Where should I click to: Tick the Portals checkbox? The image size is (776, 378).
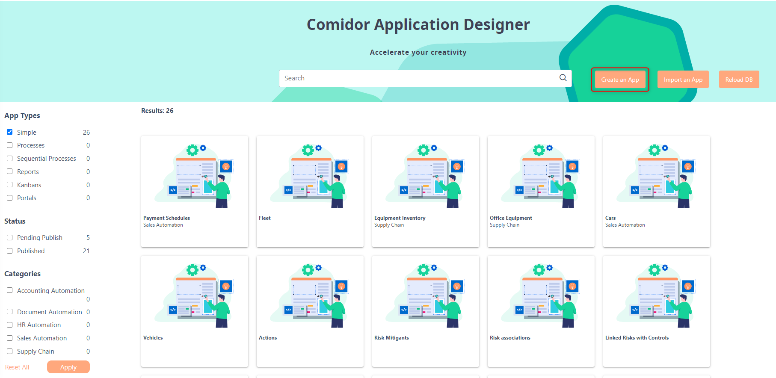[9, 198]
